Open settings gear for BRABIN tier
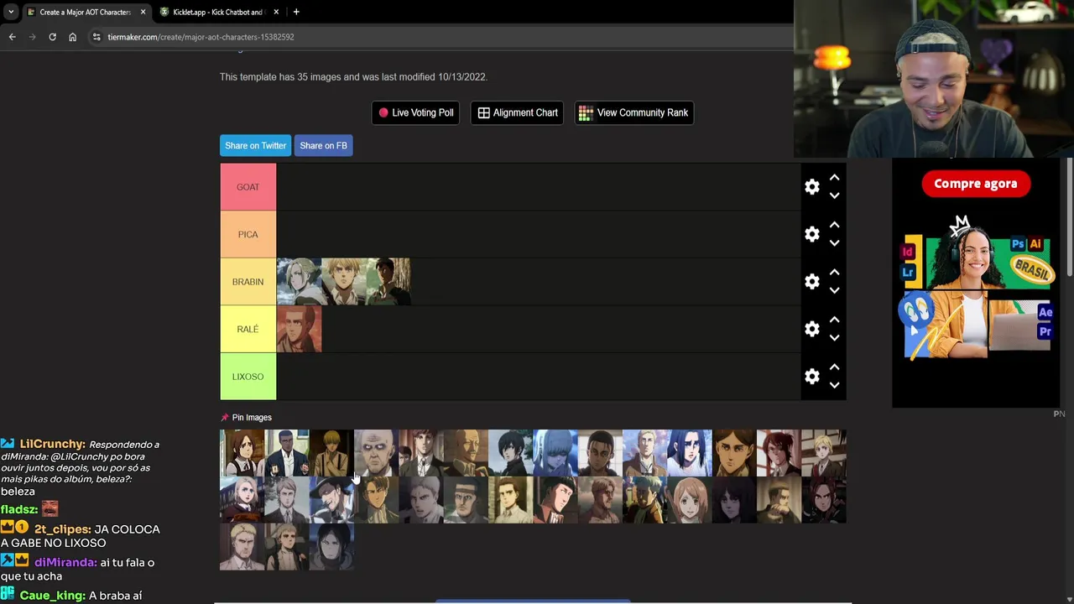This screenshot has height=604, width=1074. tap(811, 282)
